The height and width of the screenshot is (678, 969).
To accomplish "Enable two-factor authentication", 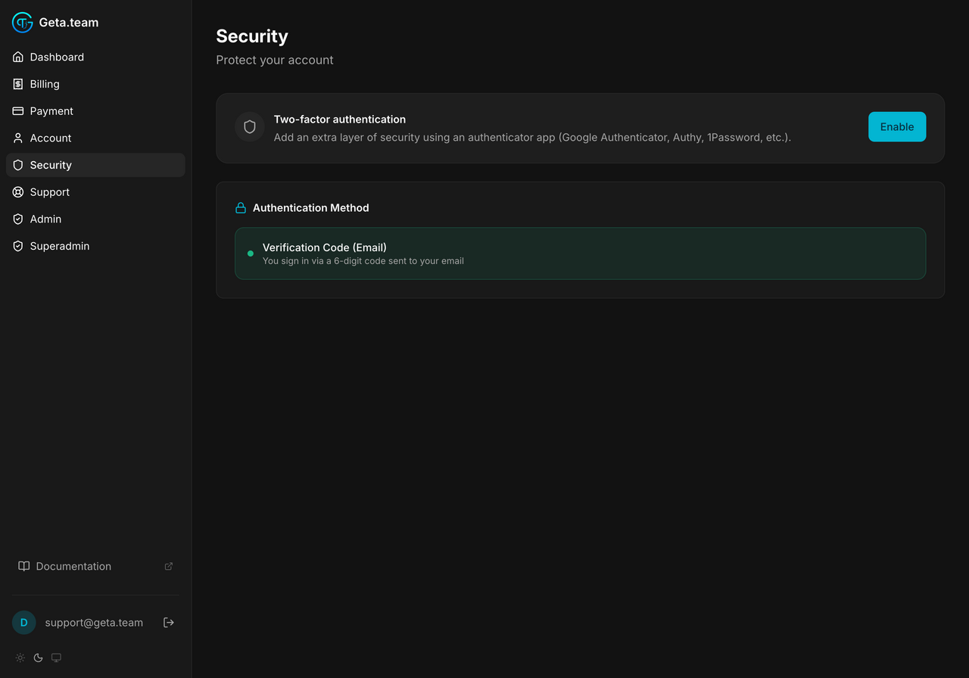I will point(897,127).
